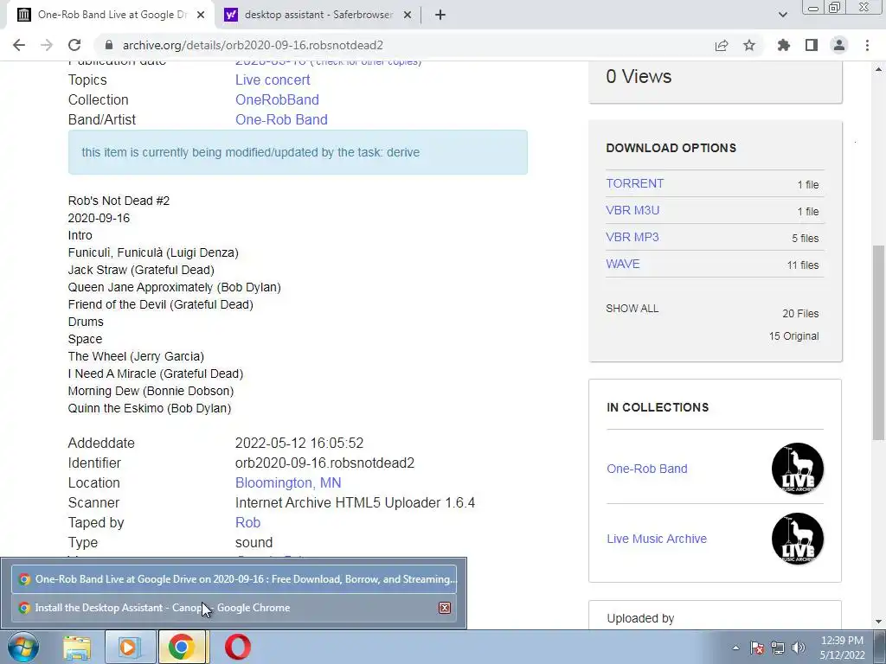Image resolution: width=886 pixels, height=664 pixels.
Task: Open the clock showing 12:39 PM
Action: point(842,648)
